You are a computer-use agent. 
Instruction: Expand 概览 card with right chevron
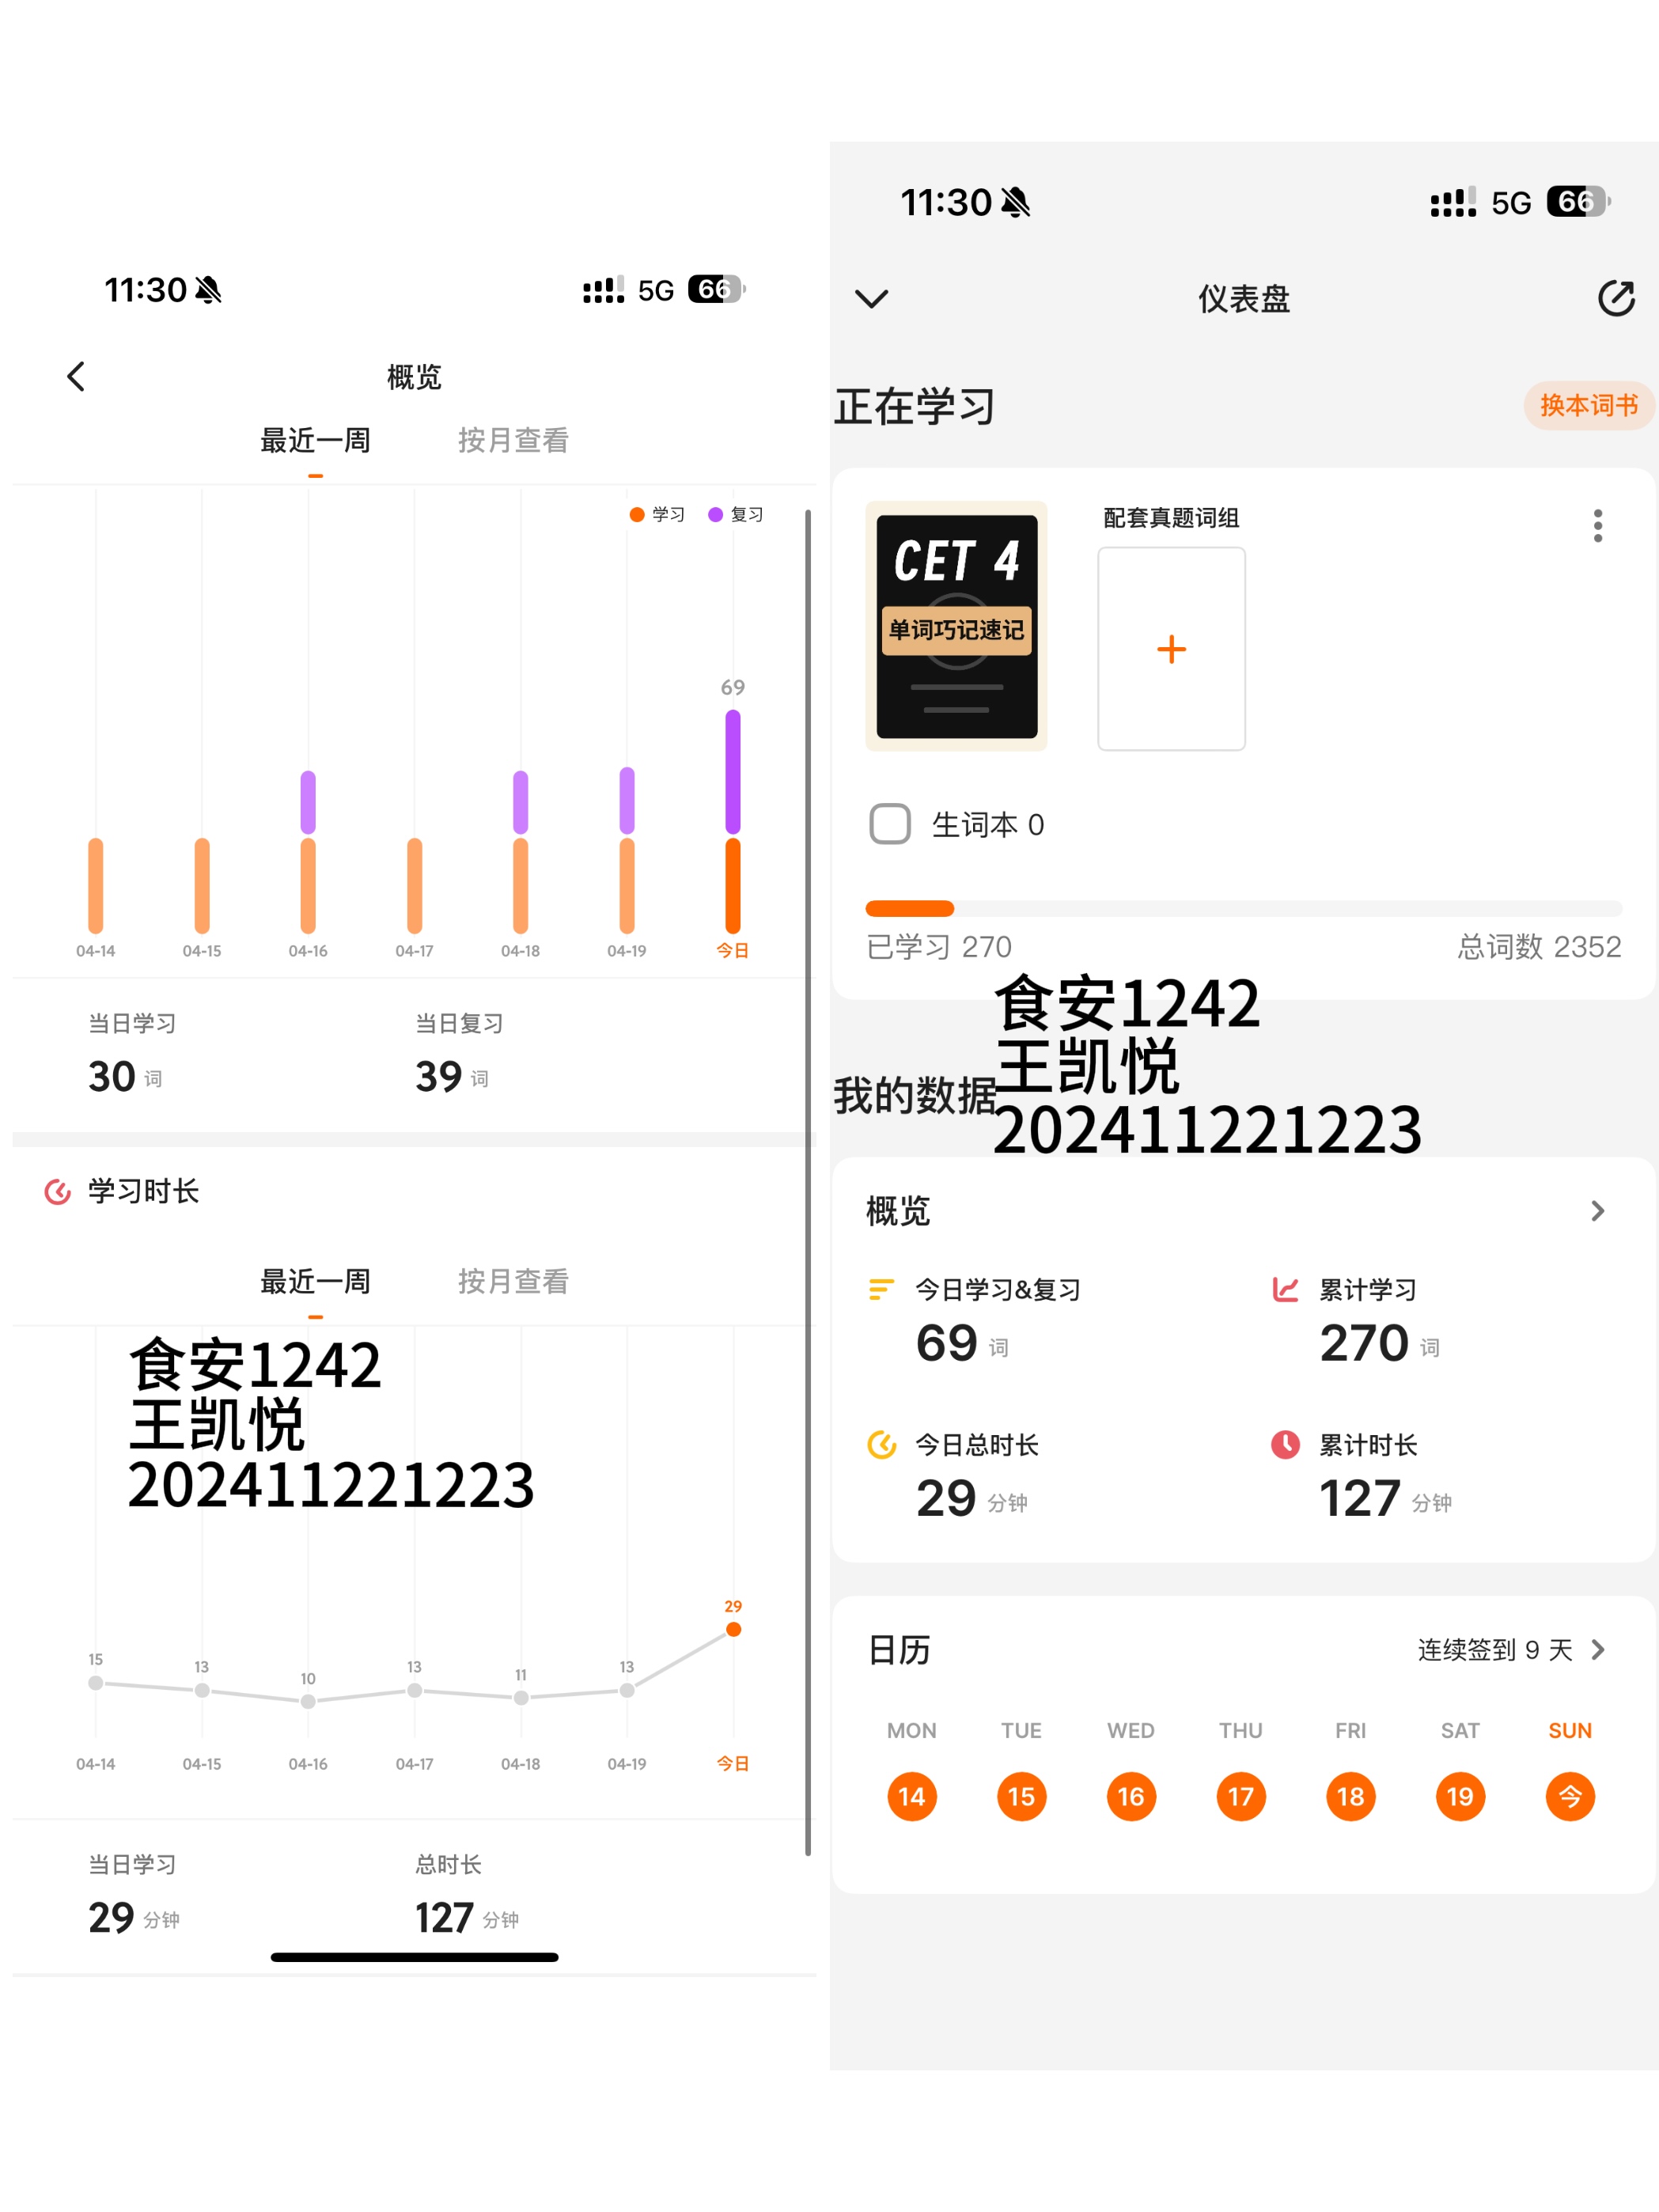tap(1597, 1211)
